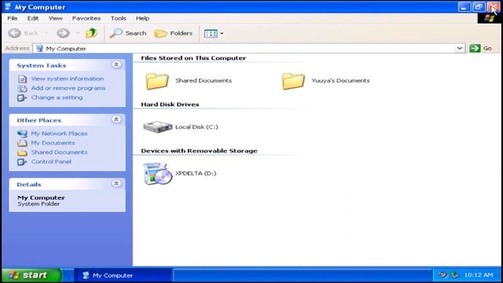
Task: Open Back history dropdown arrow
Action: pyautogui.click(x=46, y=33)
